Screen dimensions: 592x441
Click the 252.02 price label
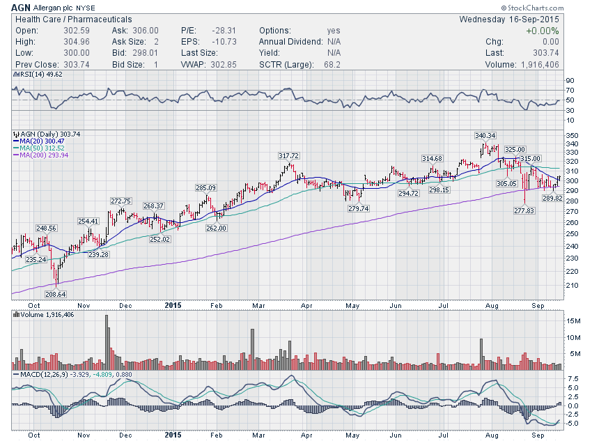coord(159,240)
